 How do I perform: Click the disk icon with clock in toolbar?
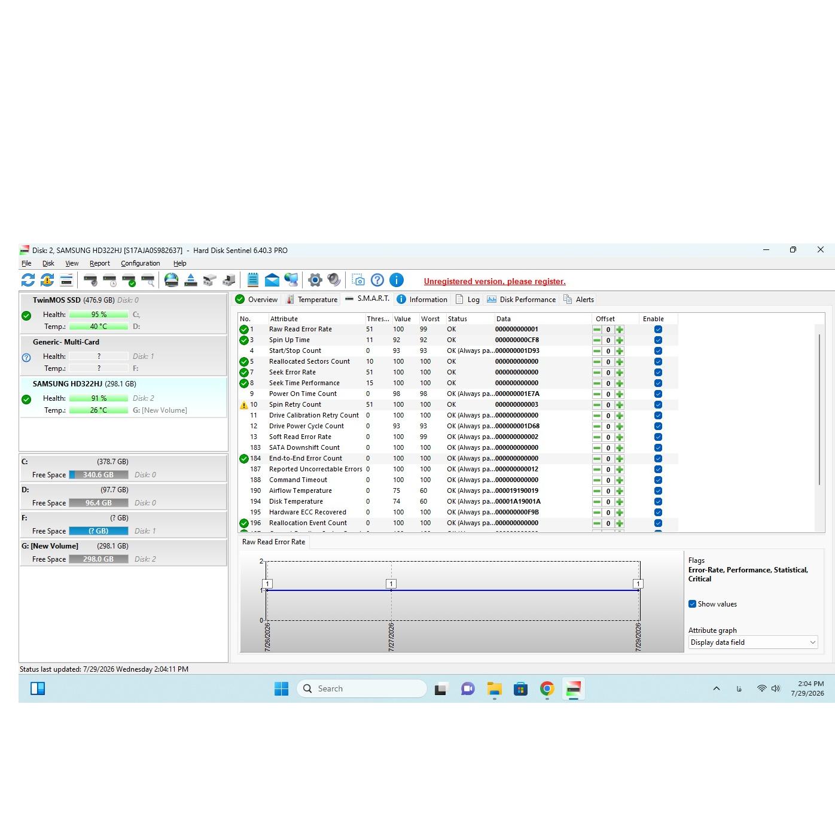point(109,280)
